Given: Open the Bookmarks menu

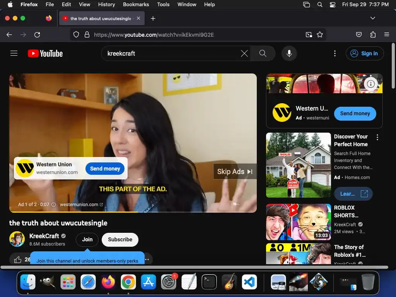Looking at the screenshot, I should (x=136, y=4).
